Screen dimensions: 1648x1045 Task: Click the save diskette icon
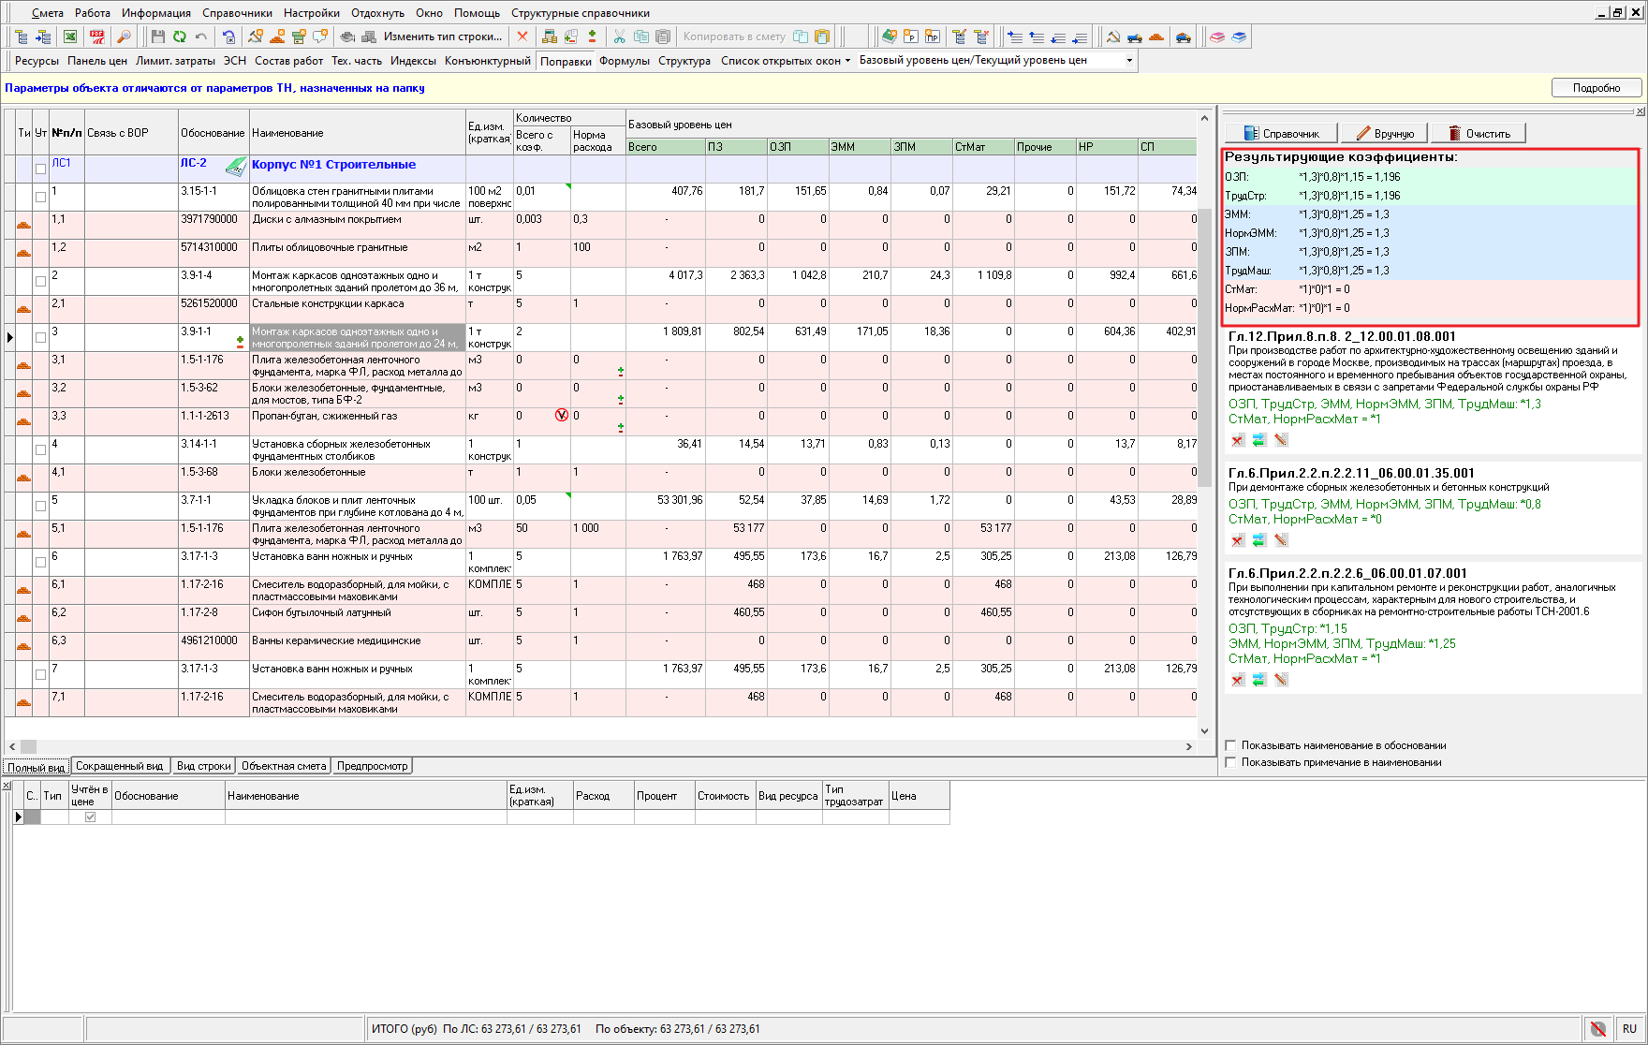[157, 37]
